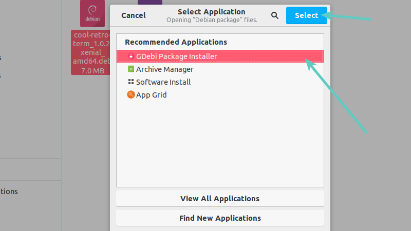Open View All Applications
411x231 pixels.
(x=220, y=199)
